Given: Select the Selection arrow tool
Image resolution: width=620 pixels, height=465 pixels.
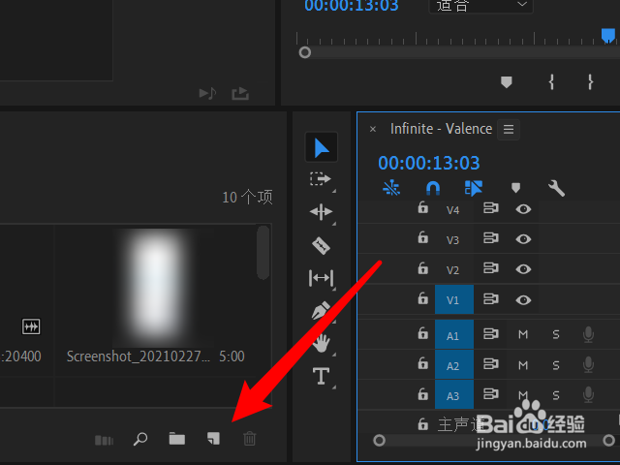Looking at the screenshot, I should click(321, 148).
